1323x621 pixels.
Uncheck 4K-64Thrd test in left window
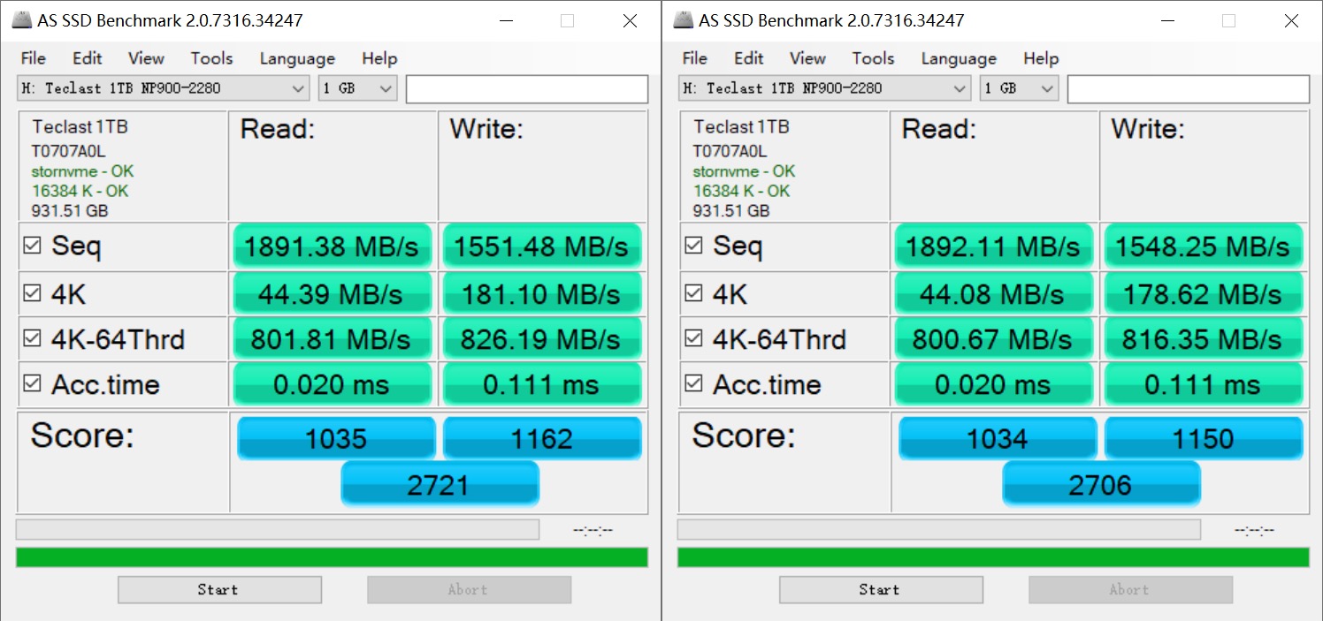32,338
